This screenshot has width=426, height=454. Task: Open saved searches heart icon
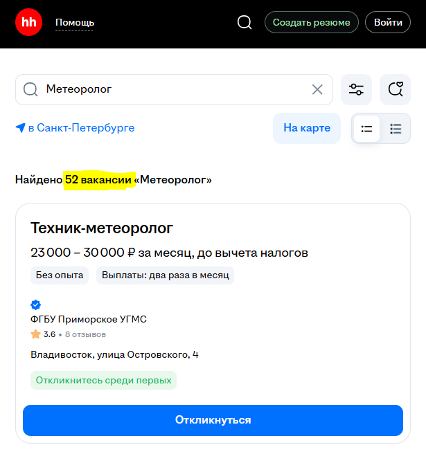[395, 89]
